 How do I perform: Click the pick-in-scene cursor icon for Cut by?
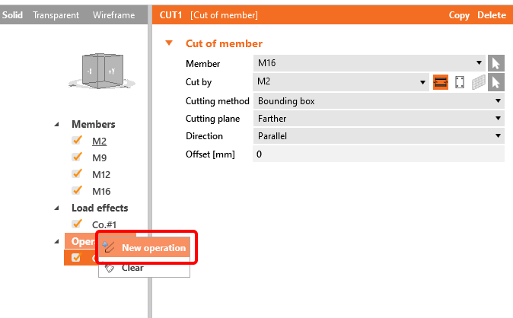click(x=495, y=82)
